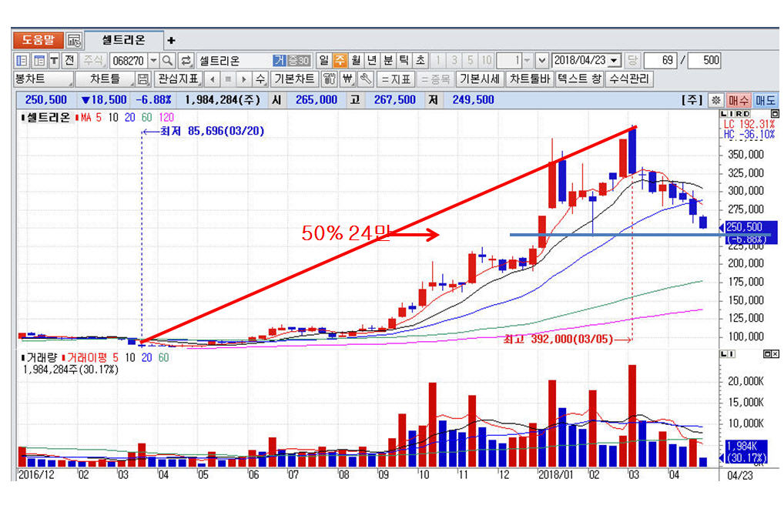The width and height of the screenshot is (784, 512).
Task: Open the date 2018/04/23 dropdown
Action: pyautogui.click(x=614, y=61)
